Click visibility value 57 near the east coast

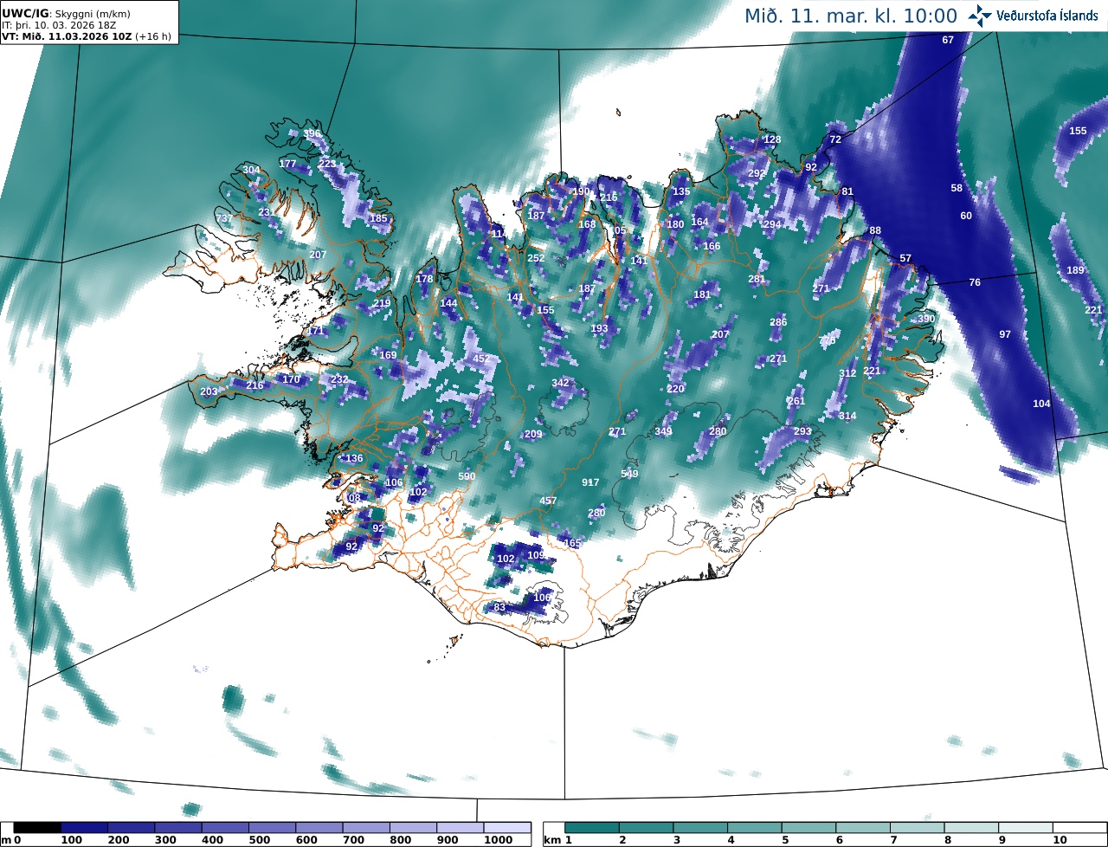pyautogui.click(x=905, y=258)
